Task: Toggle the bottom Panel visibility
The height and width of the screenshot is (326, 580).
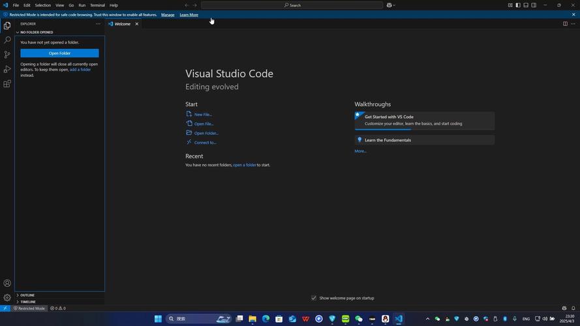Action: [x=526, y=5]
